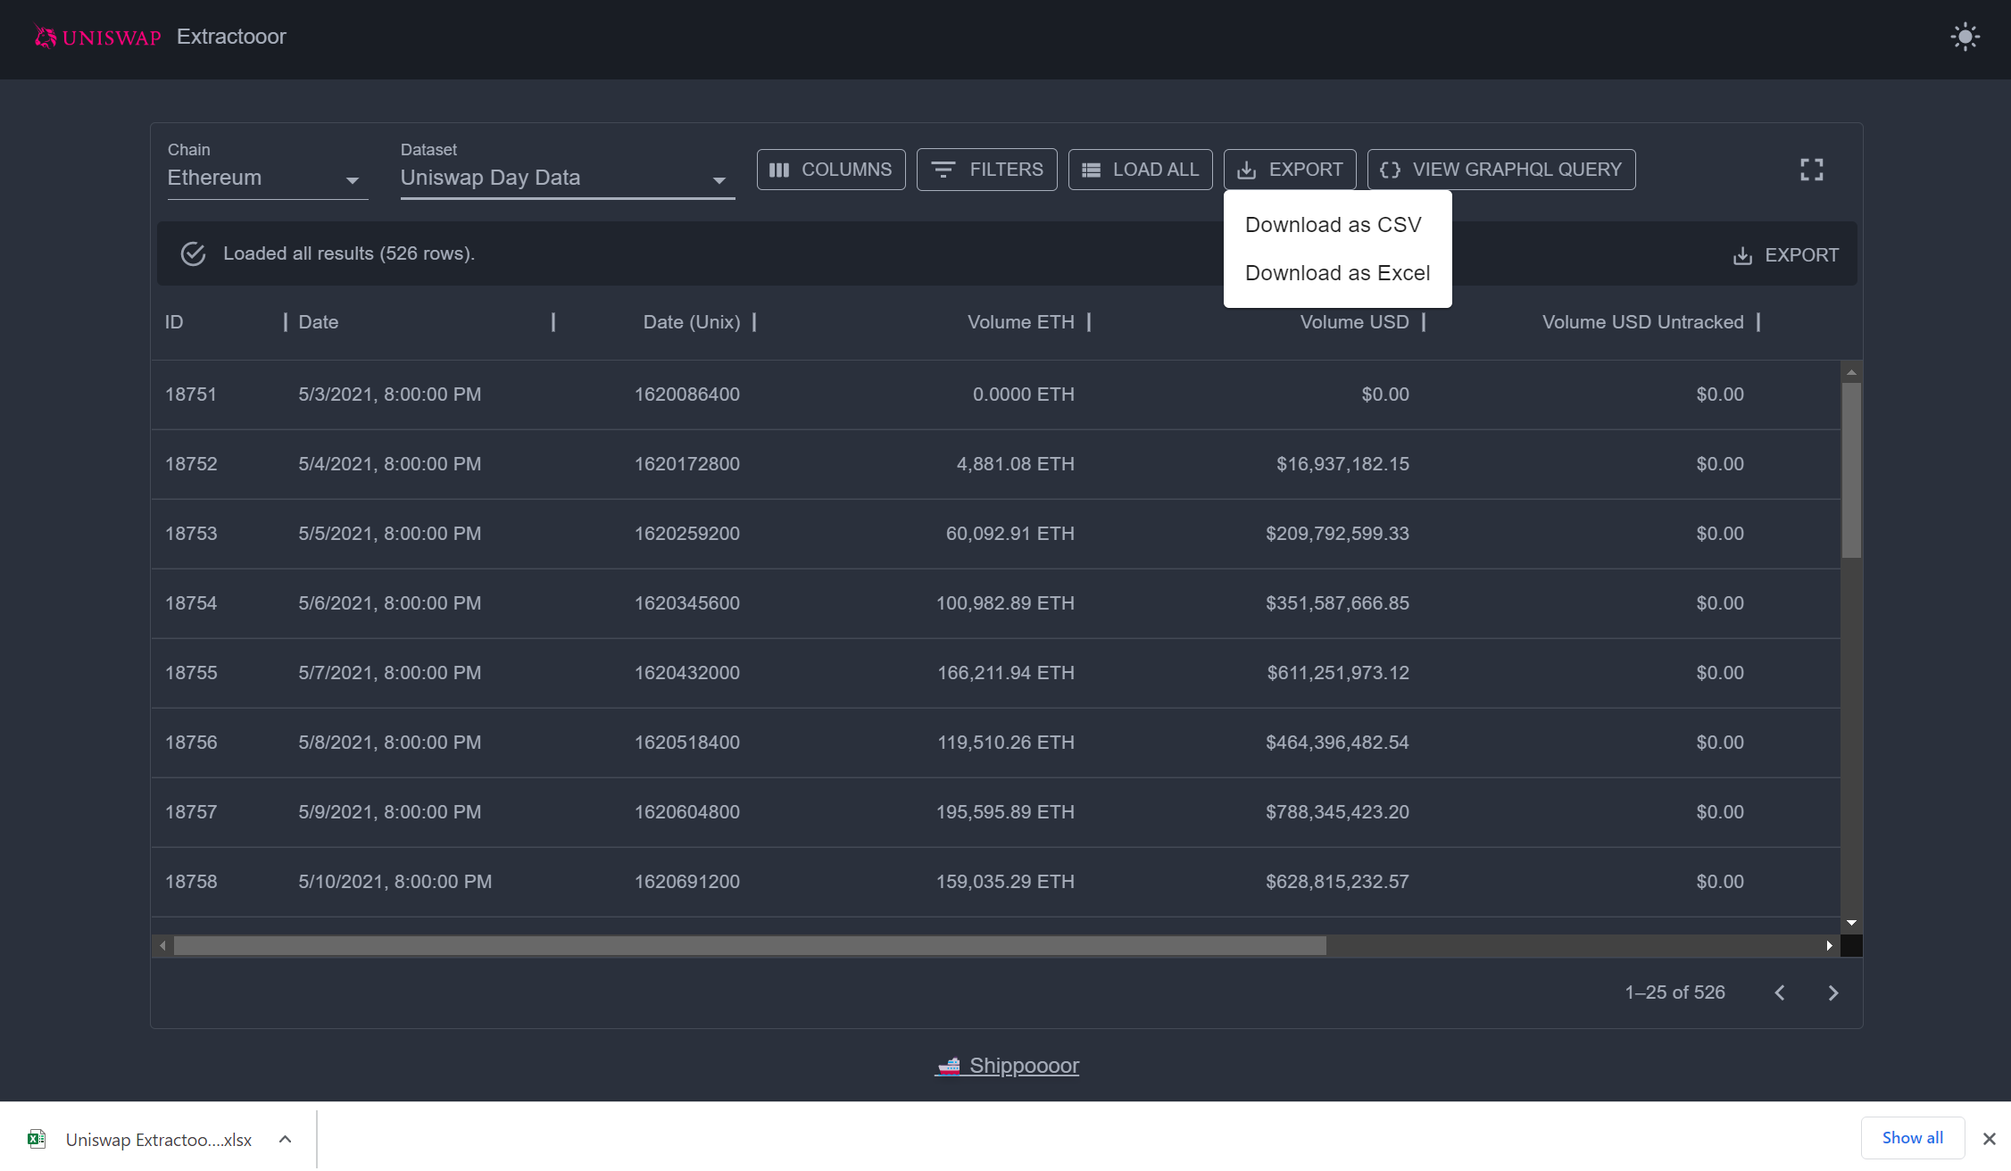The width and height of the screenshot is (2011, 1171).
Task: Sort by the Volume ETH column header
Action: pos(1021,322)
